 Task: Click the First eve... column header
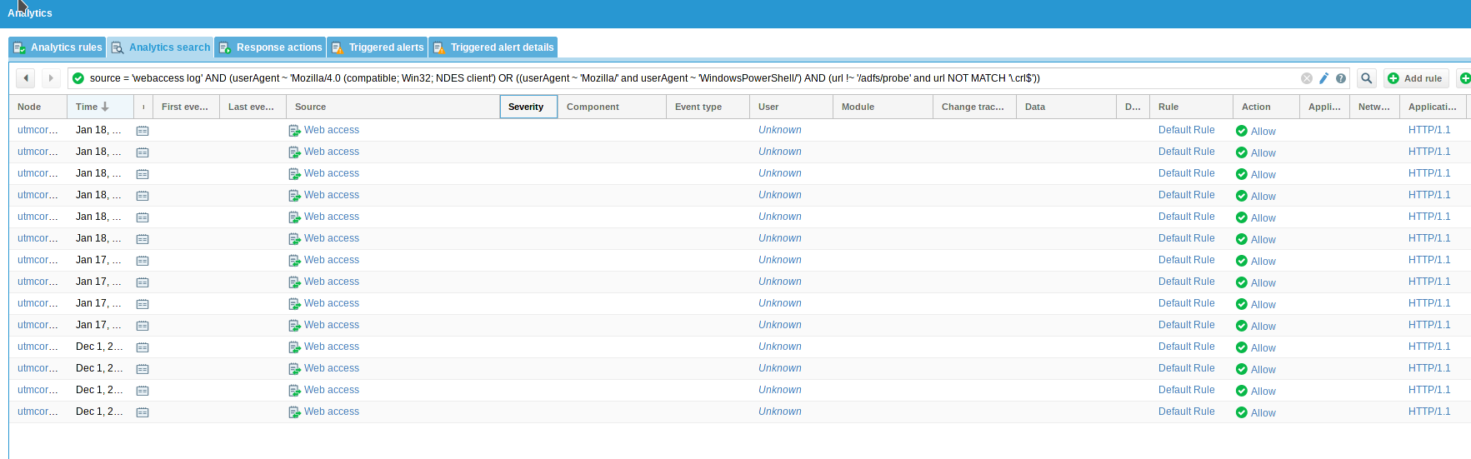click(186, 107)
